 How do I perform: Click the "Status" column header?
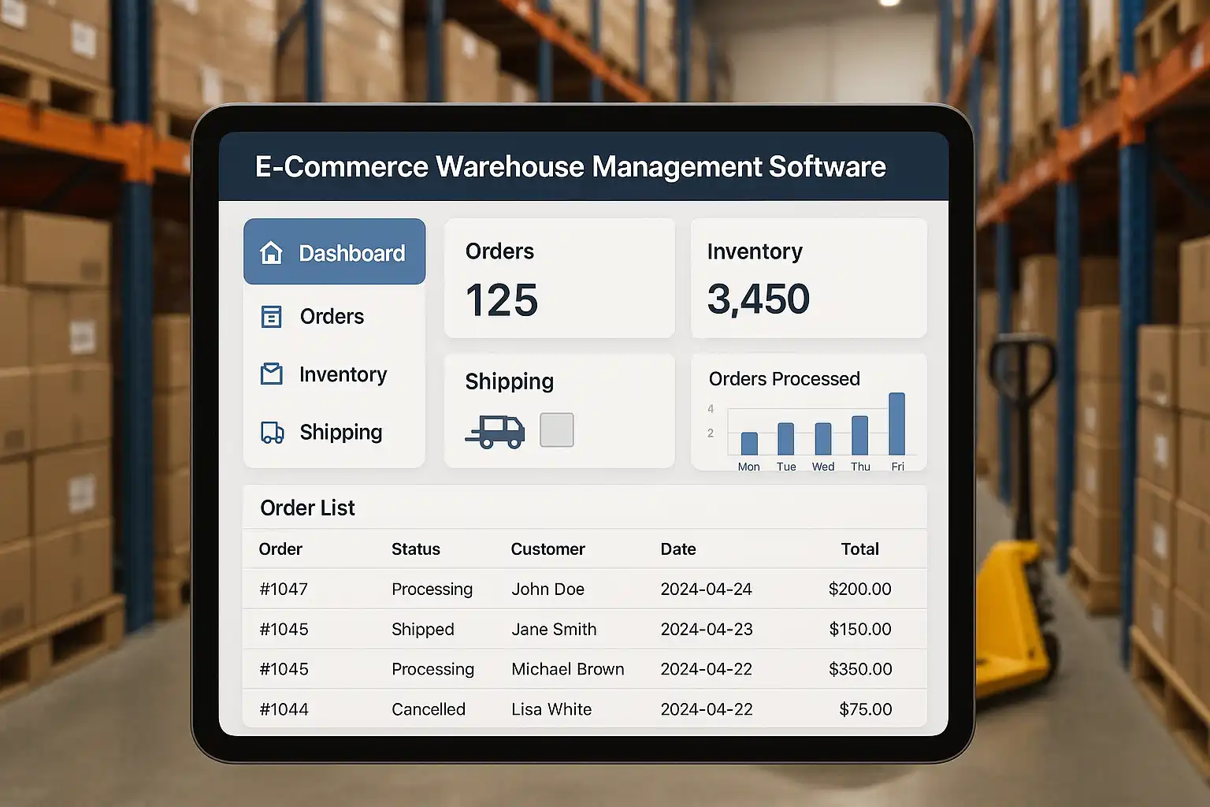[416, 549]
